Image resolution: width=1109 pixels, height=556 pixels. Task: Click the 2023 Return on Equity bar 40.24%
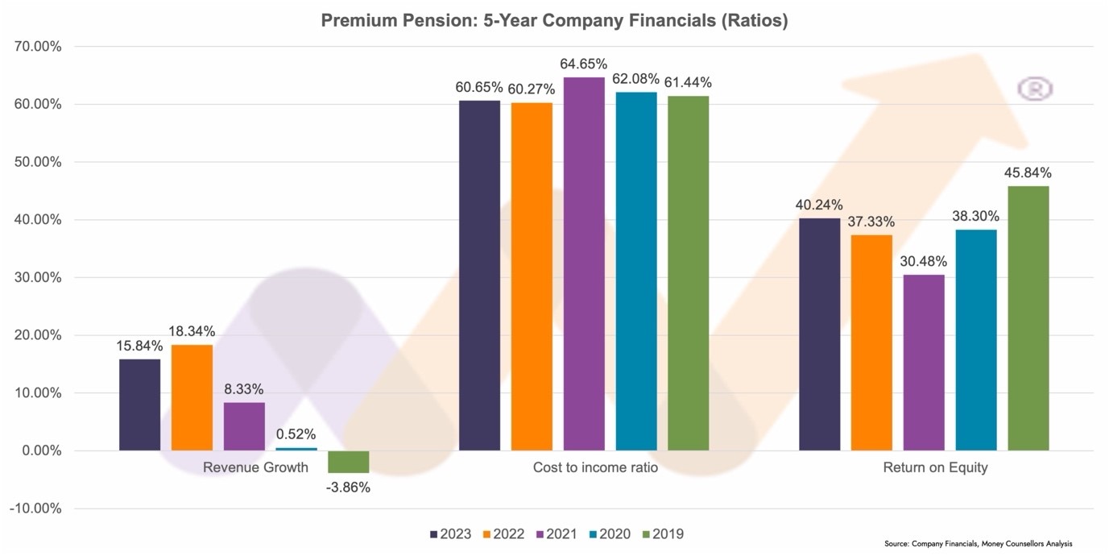pos(819,334)
